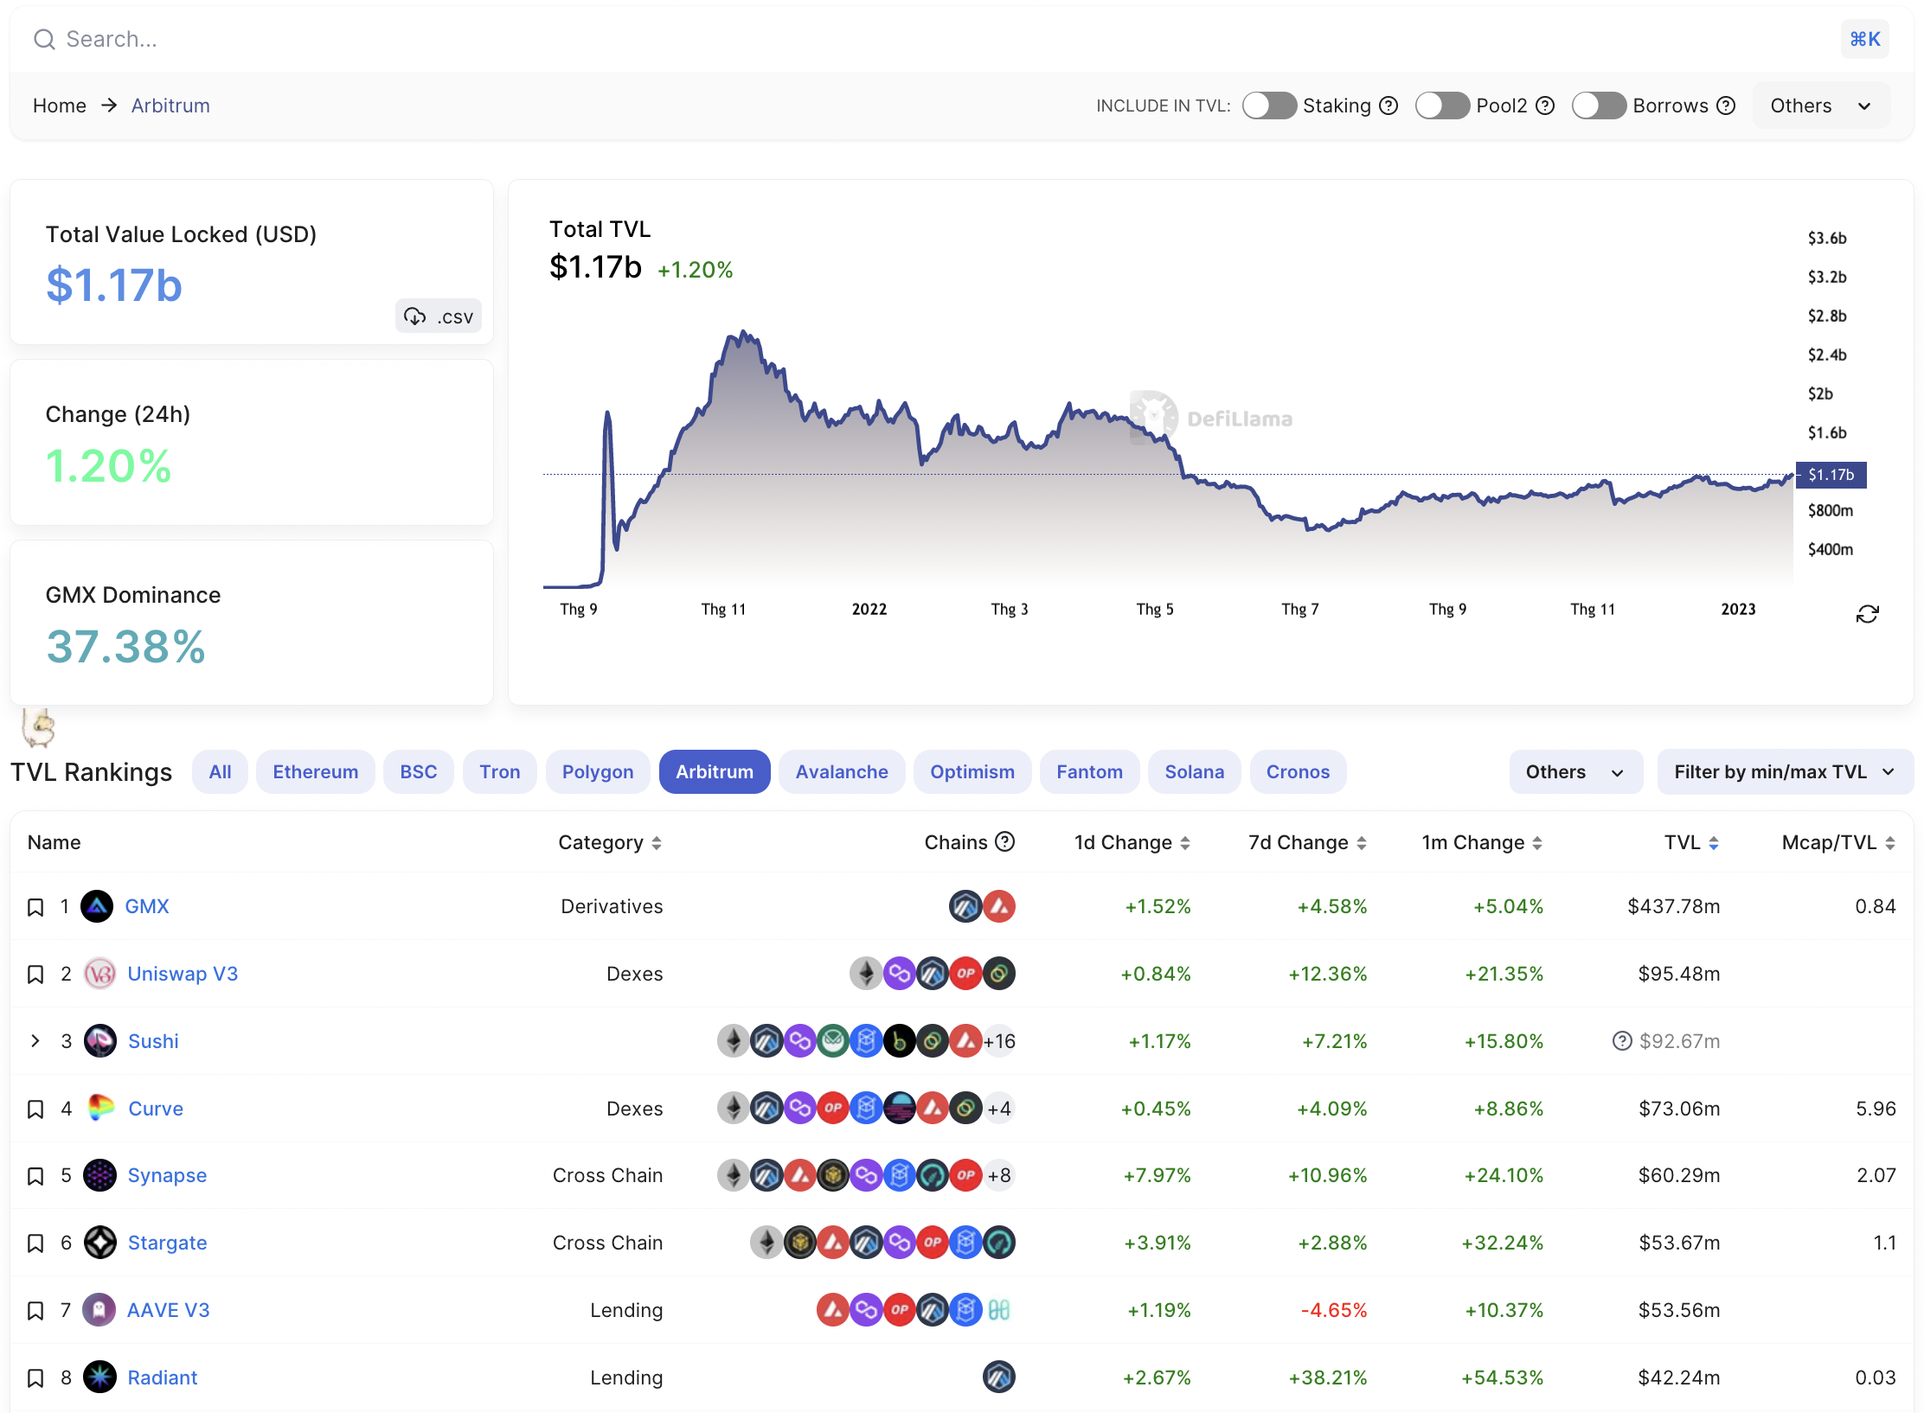Open the Uniswap V3 protocol link

pyautogui.click(x=183, y=974)
